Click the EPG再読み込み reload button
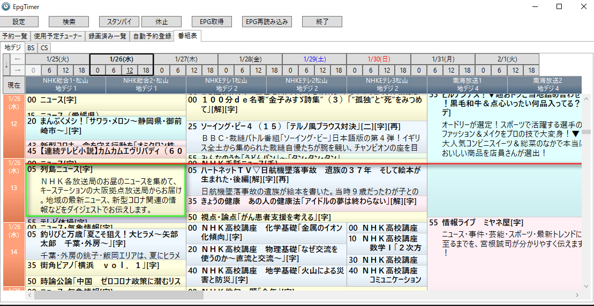The image size is (594, 306). pos(267,21)
